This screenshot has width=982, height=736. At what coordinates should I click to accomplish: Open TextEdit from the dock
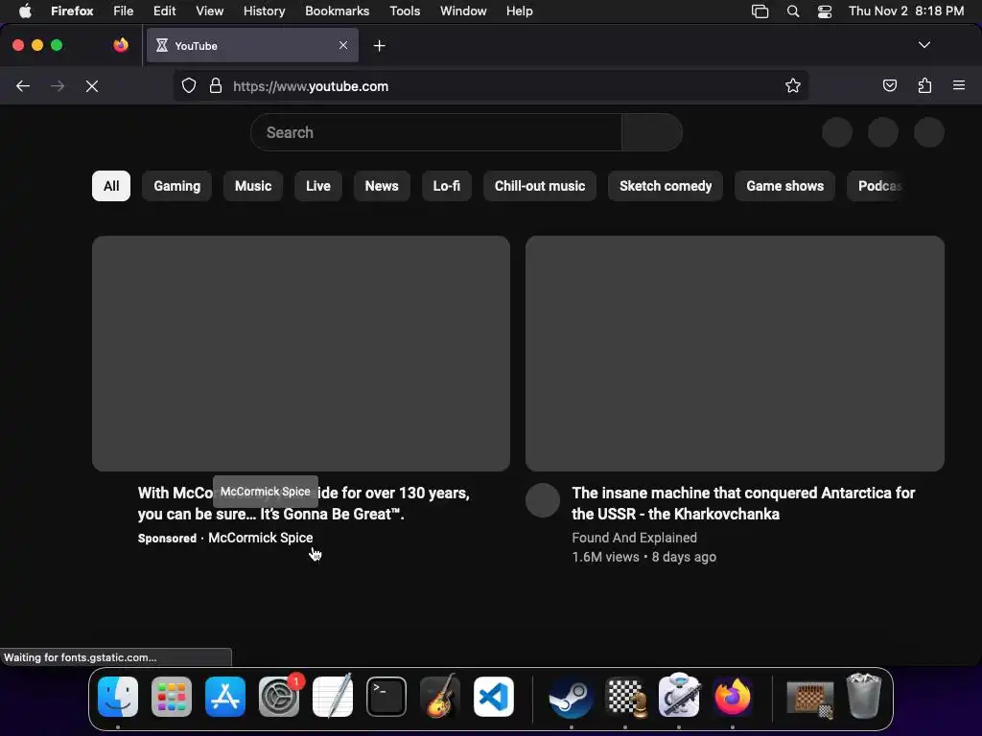pyautogui.click(x=333, y=697)
